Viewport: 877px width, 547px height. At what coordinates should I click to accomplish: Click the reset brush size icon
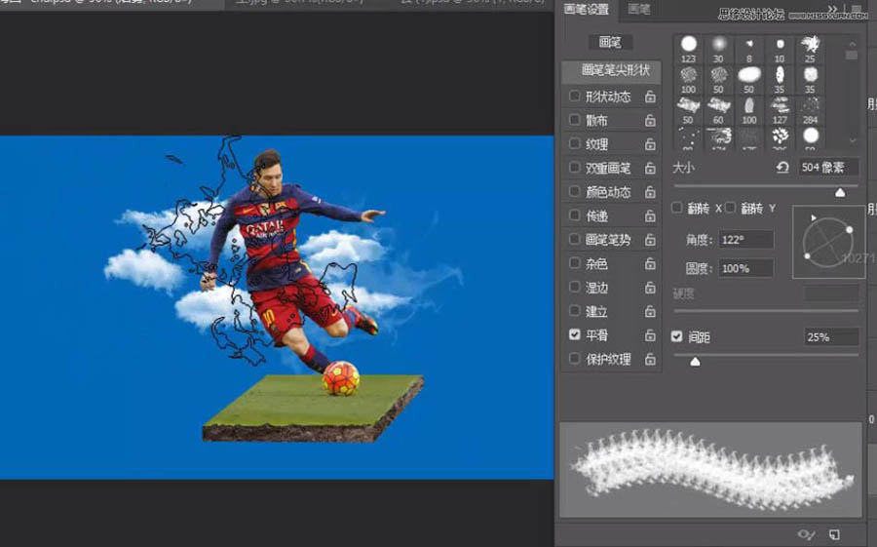782,168
